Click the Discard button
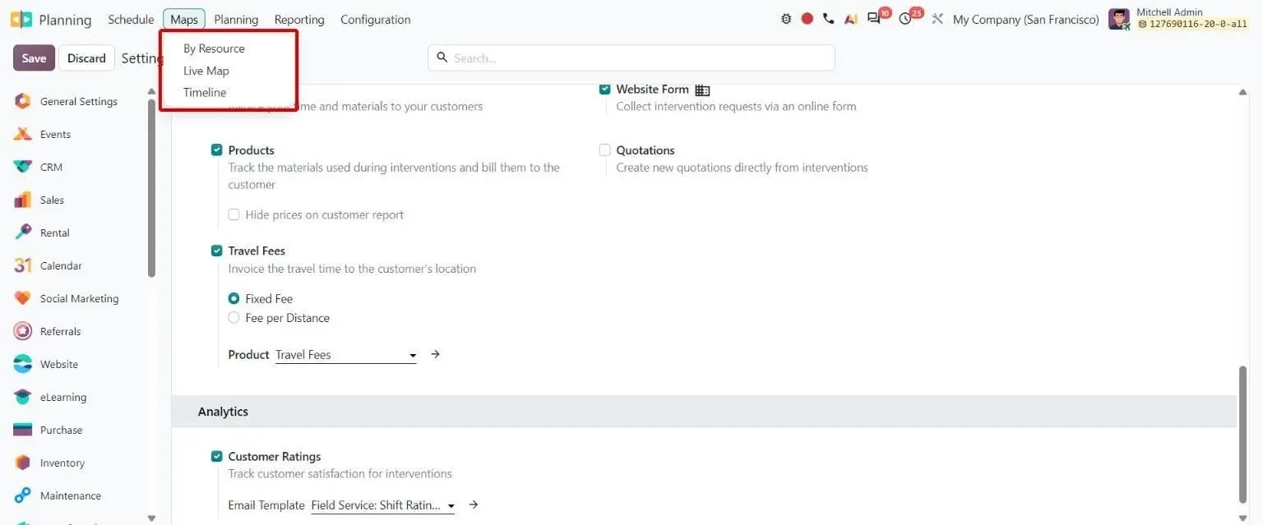The height and width of the screenshot is (525, 1263). tap(86, 58)
